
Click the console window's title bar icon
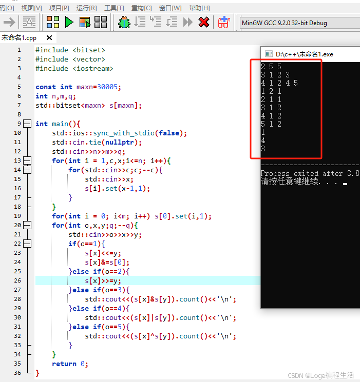[x=269, y=54]
